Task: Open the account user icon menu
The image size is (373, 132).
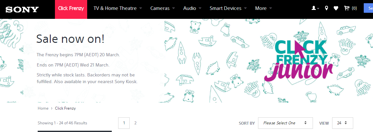Action: coord(315,8)
